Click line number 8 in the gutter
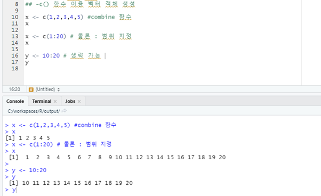This screenshot has width=321, height=196. [17, 4]
